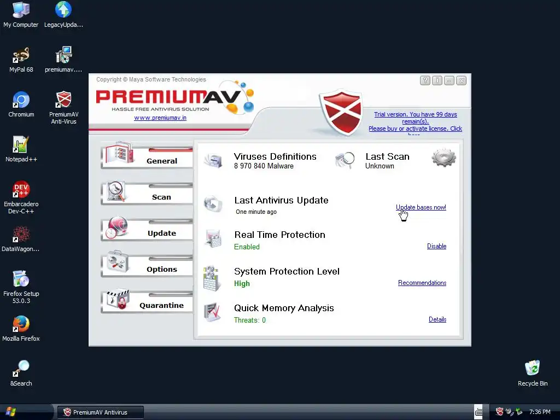
Task: Click the on-screen keyboard taskbar icon
Action: (479, 412)
